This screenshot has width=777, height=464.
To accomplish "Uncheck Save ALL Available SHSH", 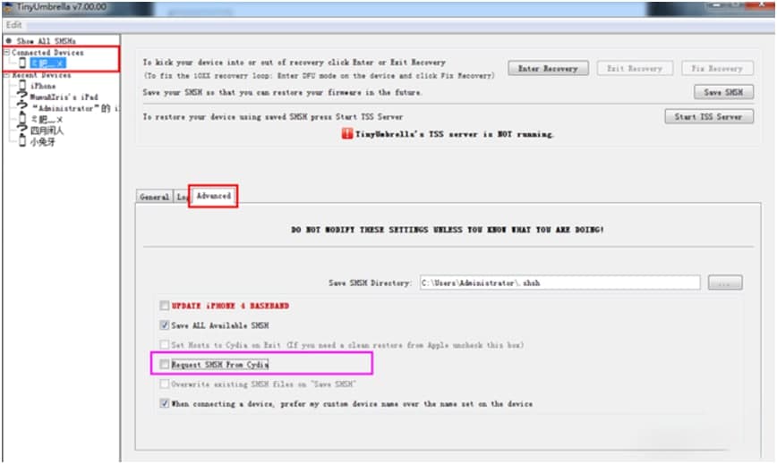I will pos(164,325).
